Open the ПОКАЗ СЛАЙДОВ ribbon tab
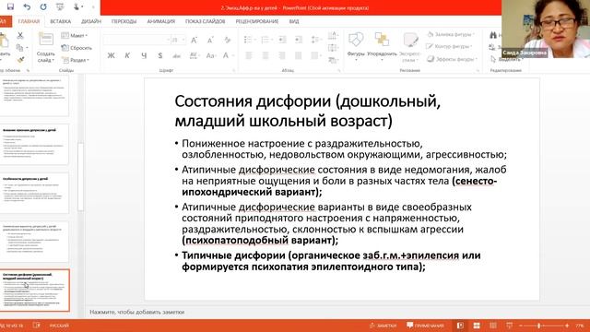 tap(205, 21)
